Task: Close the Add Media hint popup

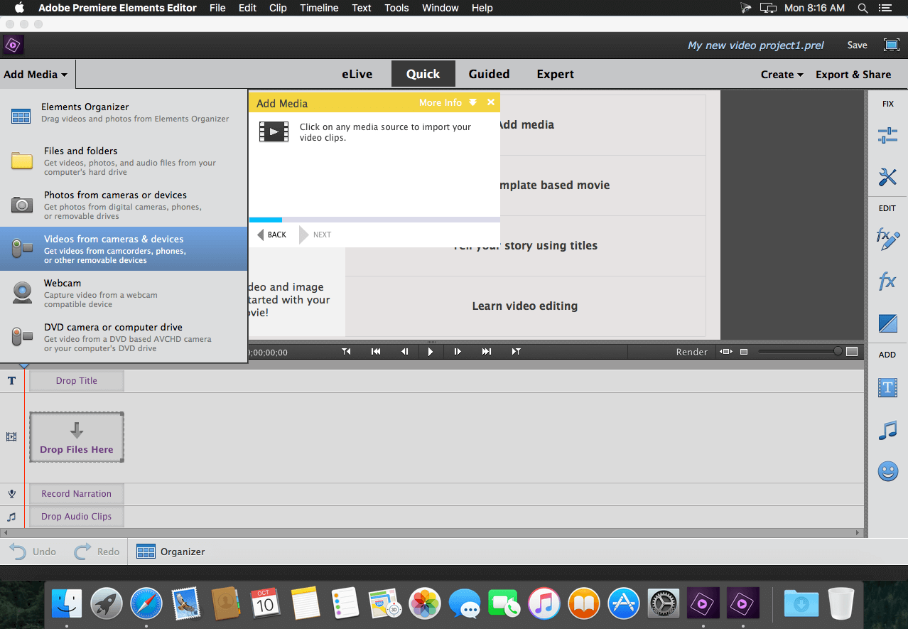Action: point(490,102)
